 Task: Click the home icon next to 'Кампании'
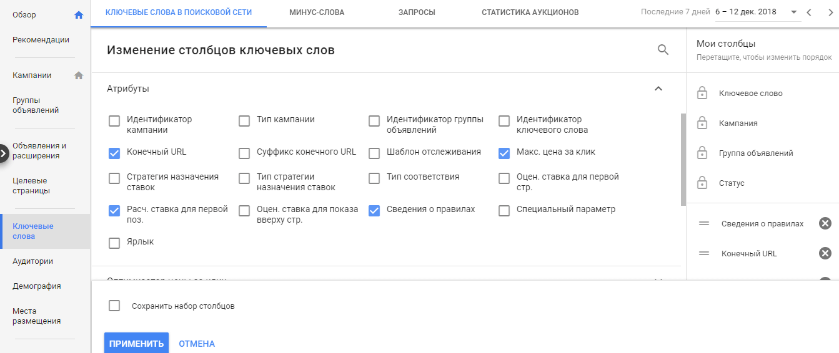click(78, 75)
